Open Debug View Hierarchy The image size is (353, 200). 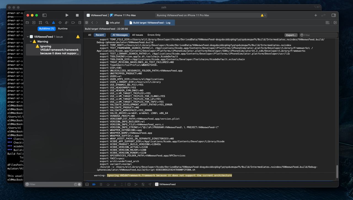coord(129,184)
